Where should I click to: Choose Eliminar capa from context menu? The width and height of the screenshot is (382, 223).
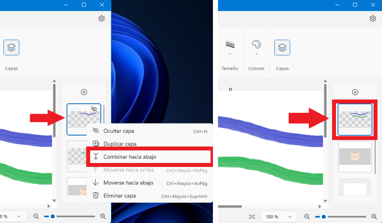click(150, 196)
